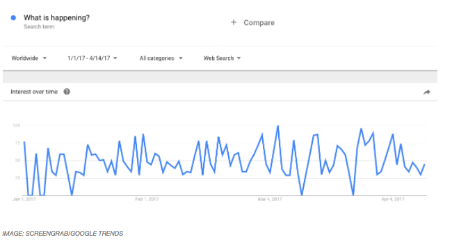
Task: Click the plus icon beside Compare
Action: click(x=234, y=22)
